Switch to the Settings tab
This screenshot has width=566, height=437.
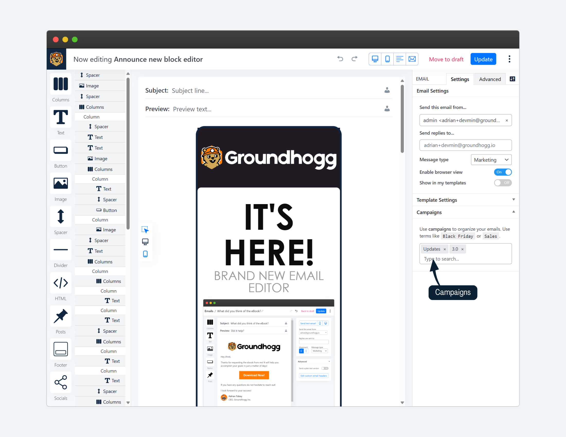[x=460, y=79]
